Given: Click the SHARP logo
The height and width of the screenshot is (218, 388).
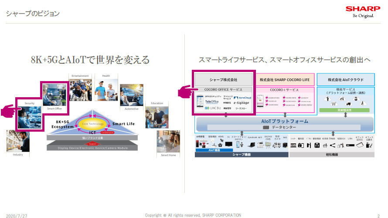Looking at the screenshot, I should pos(363,9).
